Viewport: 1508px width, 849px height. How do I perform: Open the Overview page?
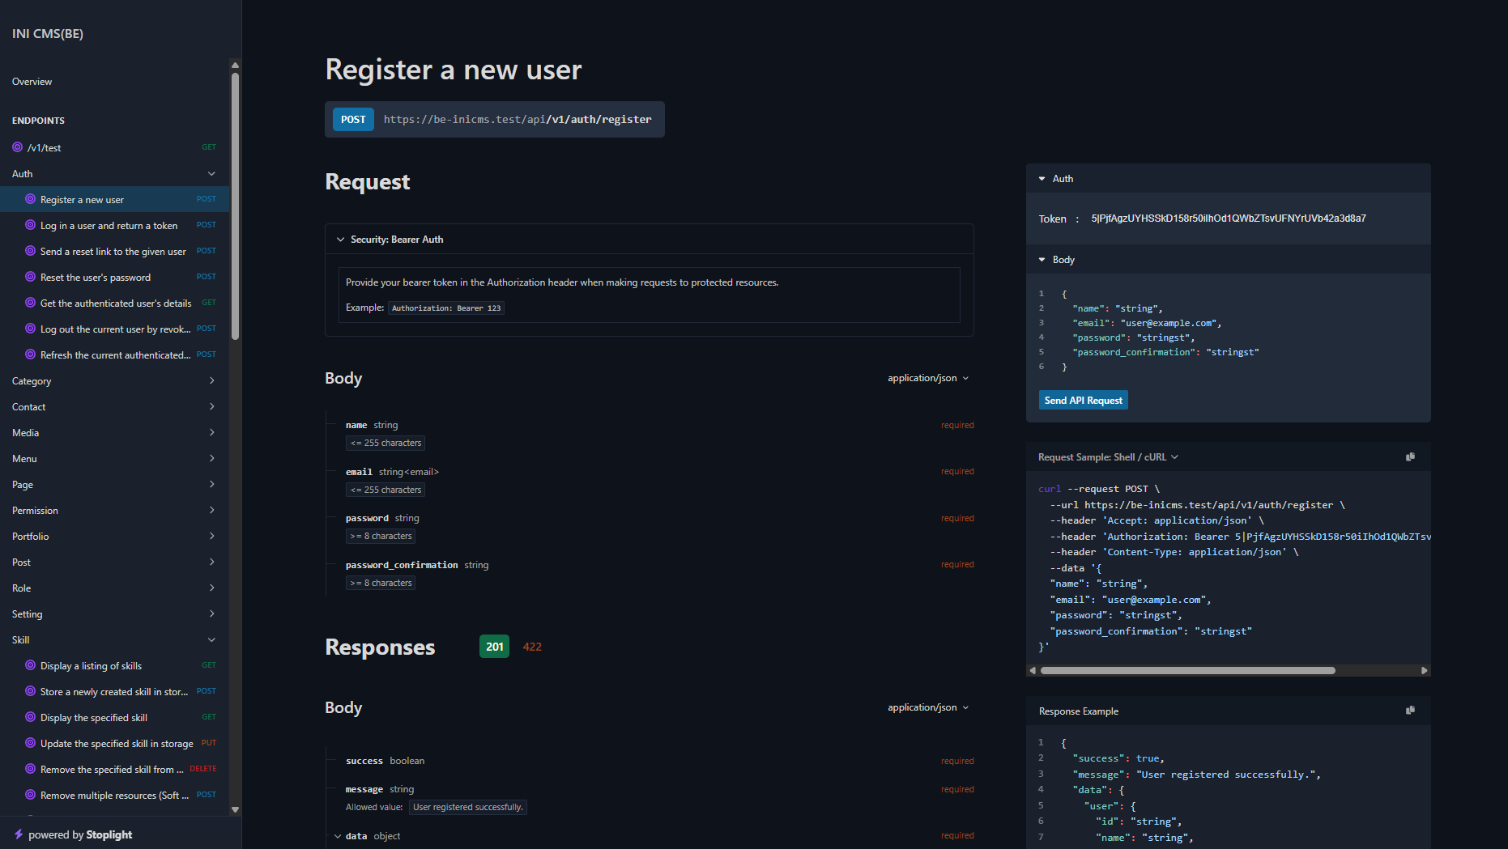click(32, 82)
